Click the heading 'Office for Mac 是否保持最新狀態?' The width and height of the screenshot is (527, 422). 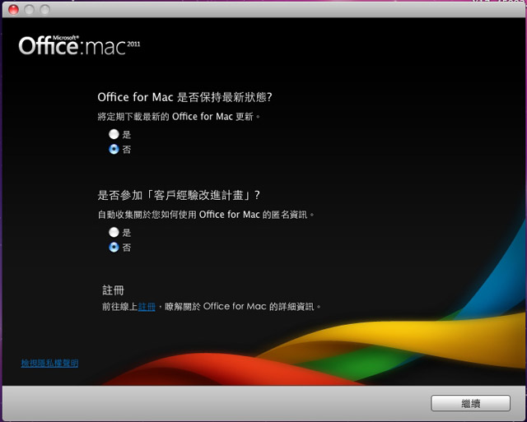click(184, 97)
